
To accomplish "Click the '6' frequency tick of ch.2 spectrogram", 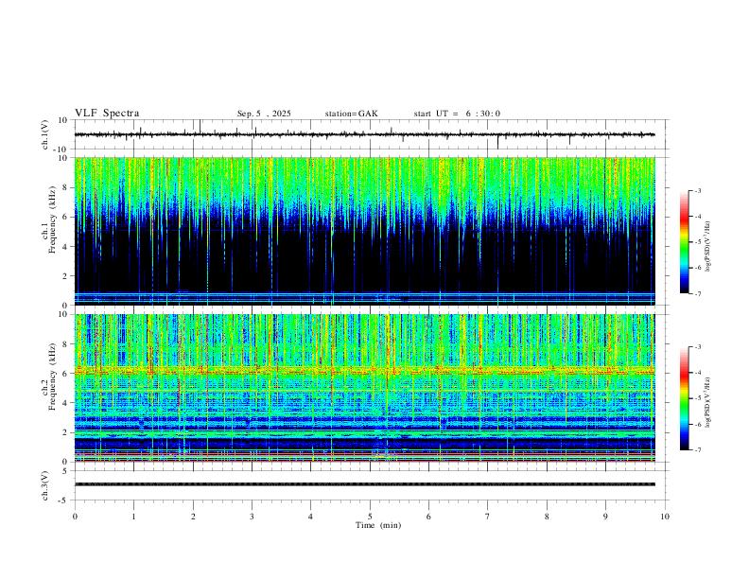I will [x=65, y=374].
